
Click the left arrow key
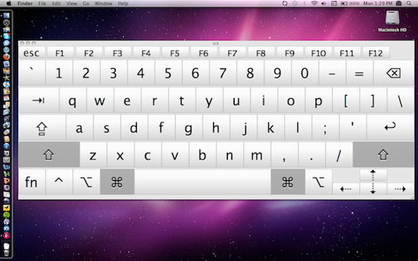[x=346, y=188]
